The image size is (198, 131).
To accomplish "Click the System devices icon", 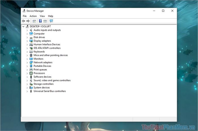I will 31,88.
